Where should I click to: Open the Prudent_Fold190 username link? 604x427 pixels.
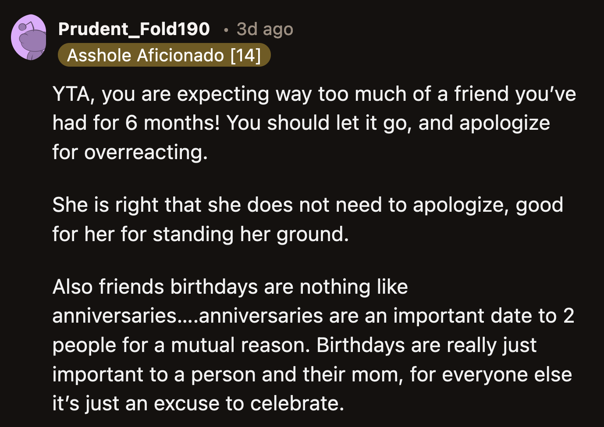[134, 28]
